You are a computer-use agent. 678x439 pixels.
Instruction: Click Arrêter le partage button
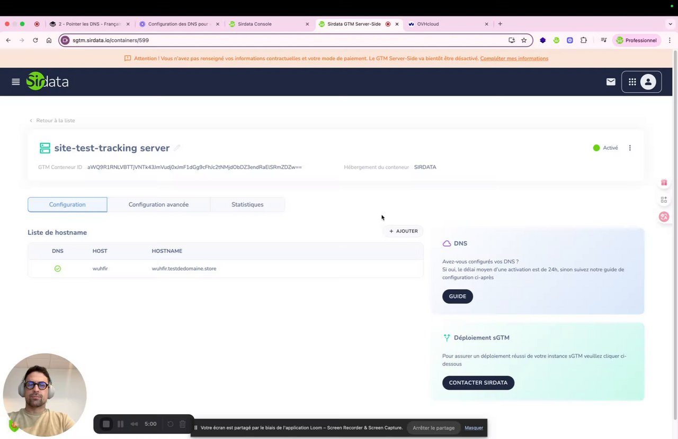434,428
